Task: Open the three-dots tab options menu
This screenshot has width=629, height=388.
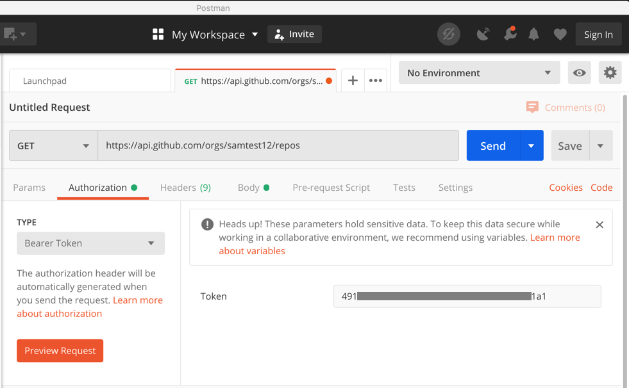Action: [376, 81]
